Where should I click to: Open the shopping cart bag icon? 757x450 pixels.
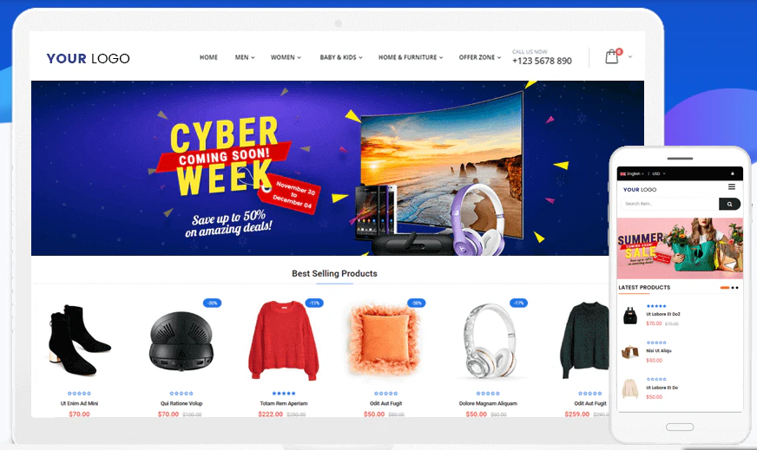612,56
